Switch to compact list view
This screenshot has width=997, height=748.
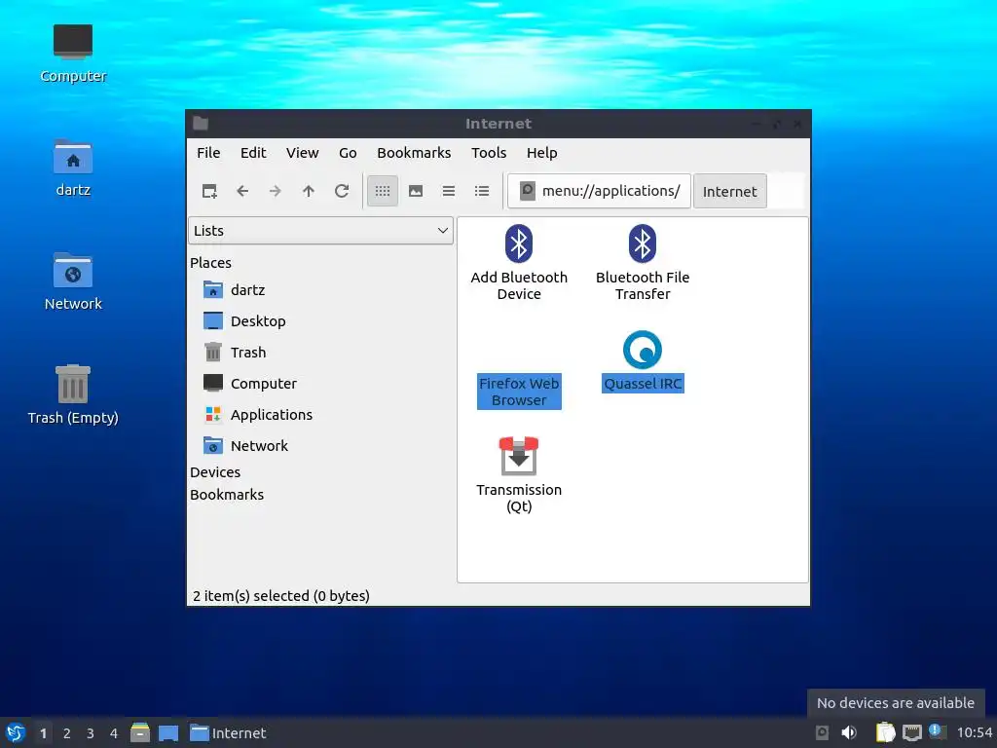click(449, 191)
